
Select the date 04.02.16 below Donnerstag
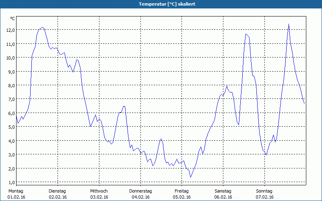click(x=140, y=197)
